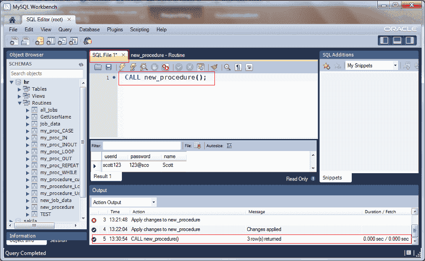425x261 pixels.
Task: Select the new_job_data routine
Action: (56, 200)
